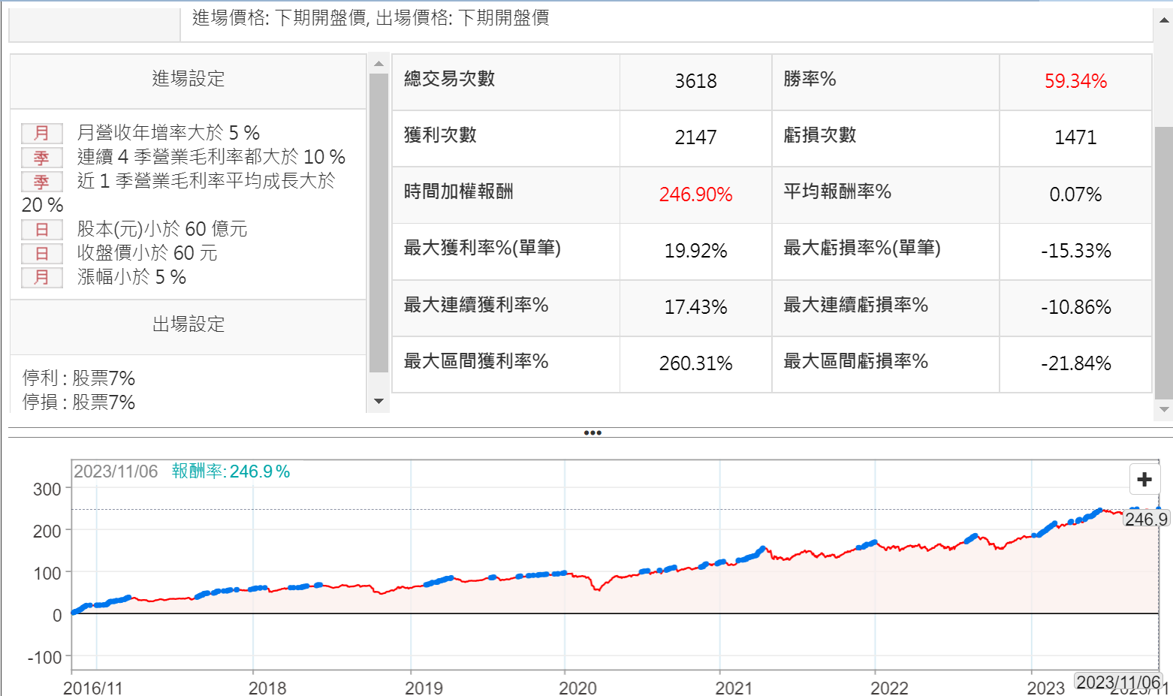Screen dimensions: 1173x696
Task: Select the 季 icon for 近 1 季營業毛利率平均成長
Action: click(41, 182)
